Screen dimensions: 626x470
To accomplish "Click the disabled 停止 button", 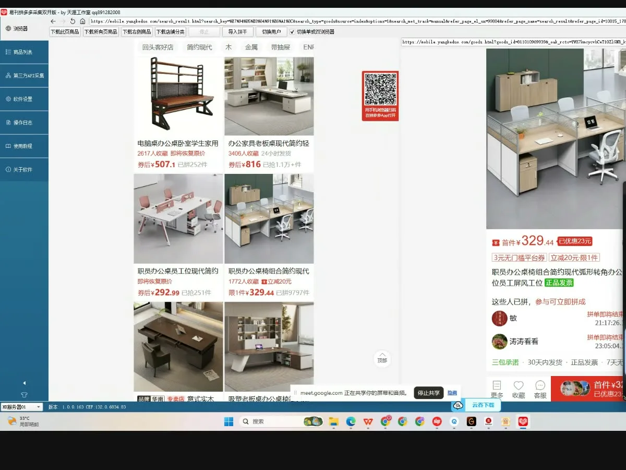I will [x=204, y=32].
